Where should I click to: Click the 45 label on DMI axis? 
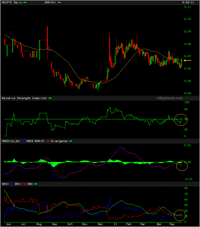coord(186,205)
